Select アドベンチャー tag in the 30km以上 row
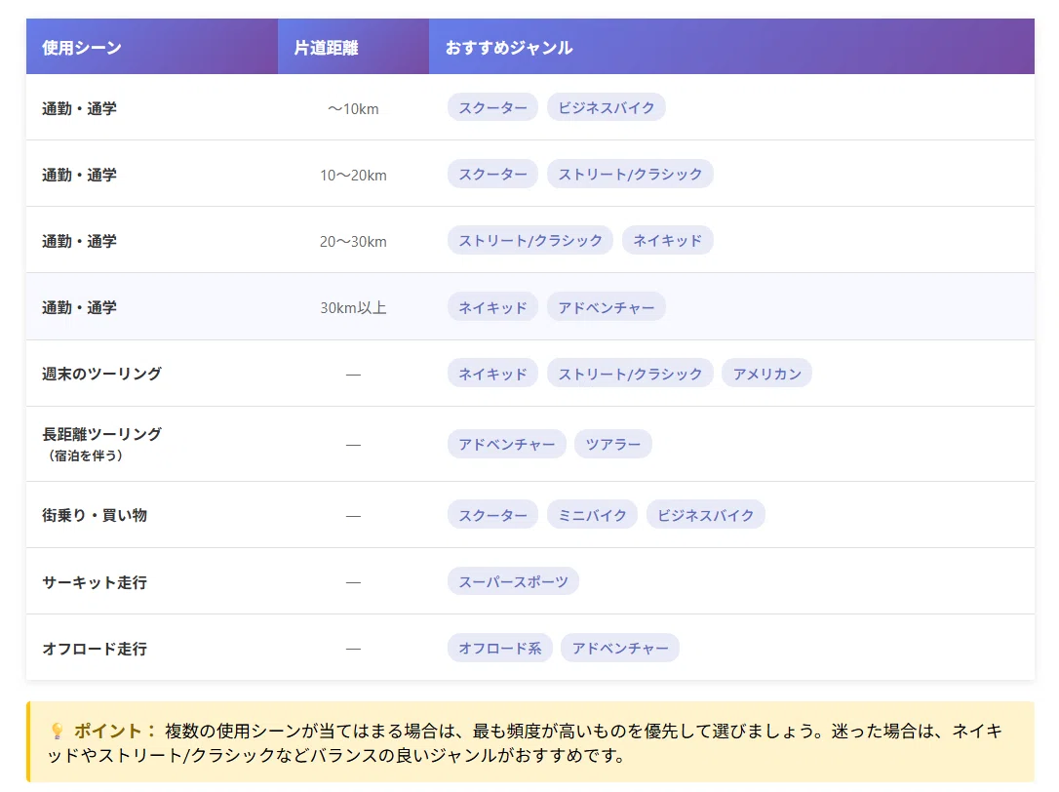Viewport: 1059px width, 792px height. [x=606, y=307]
